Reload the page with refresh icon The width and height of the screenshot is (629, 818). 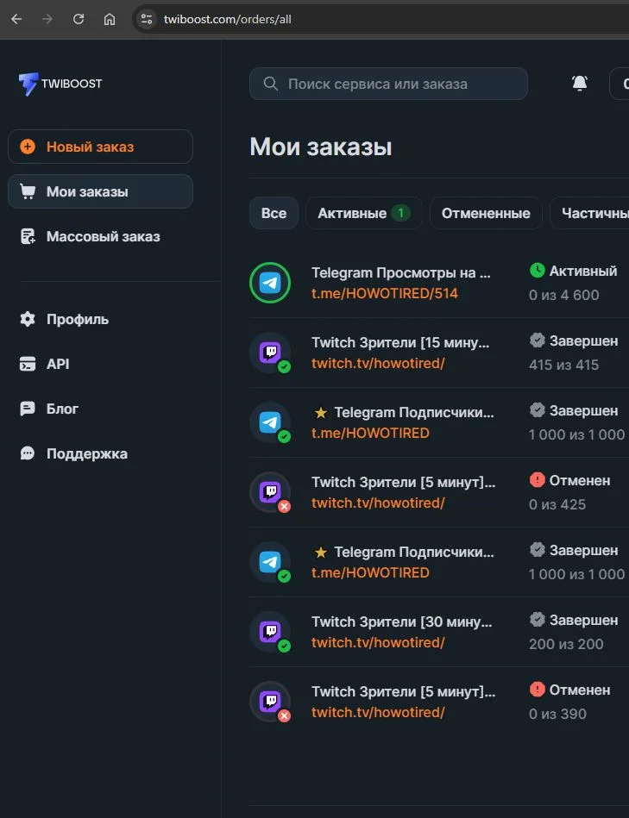click(x=79, y=19)
